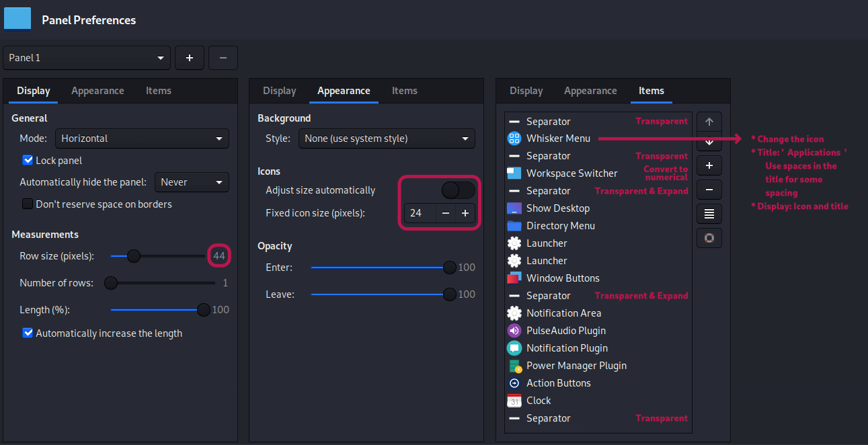868x445 pixels.
Task: Click the Clock calendar icon
Action: tap(513, 400)
